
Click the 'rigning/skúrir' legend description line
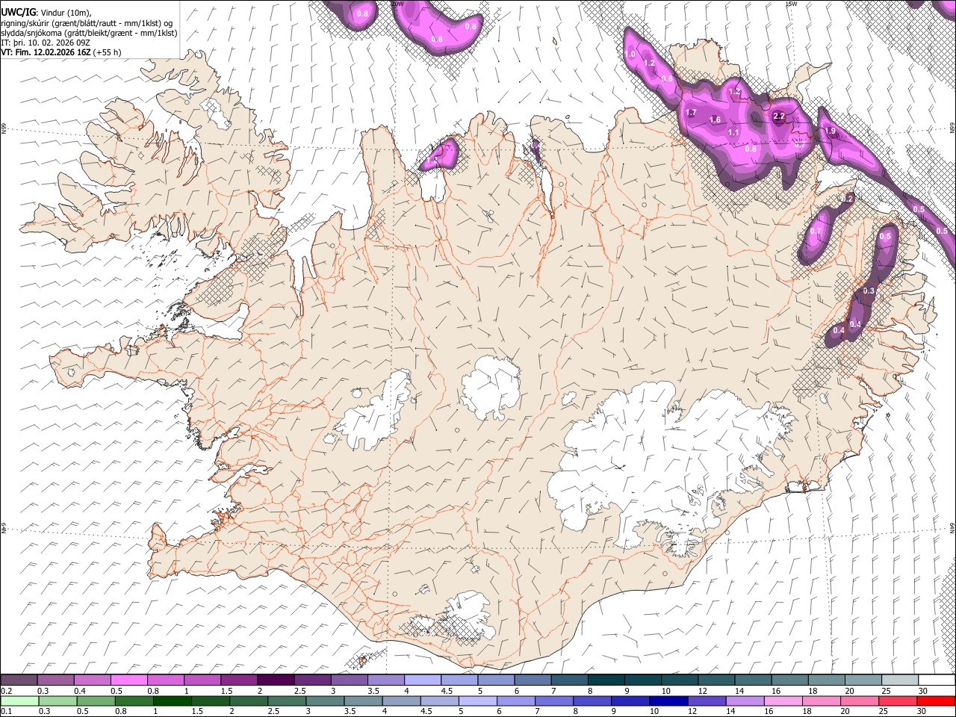(87, 23)
